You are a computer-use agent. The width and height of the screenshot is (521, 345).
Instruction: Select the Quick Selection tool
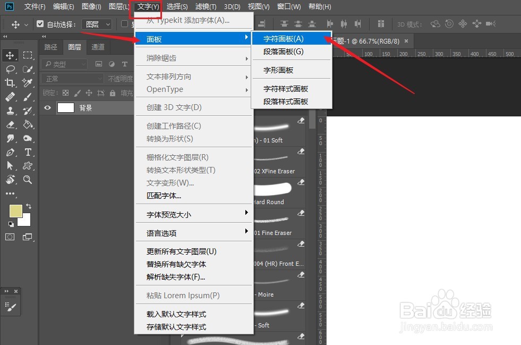(28, 69)
